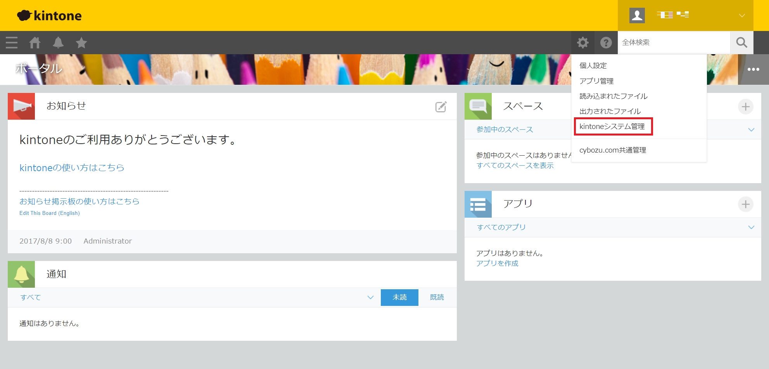Go to the Home portal icon
769x369 pixels.
(x=35, y=43)
